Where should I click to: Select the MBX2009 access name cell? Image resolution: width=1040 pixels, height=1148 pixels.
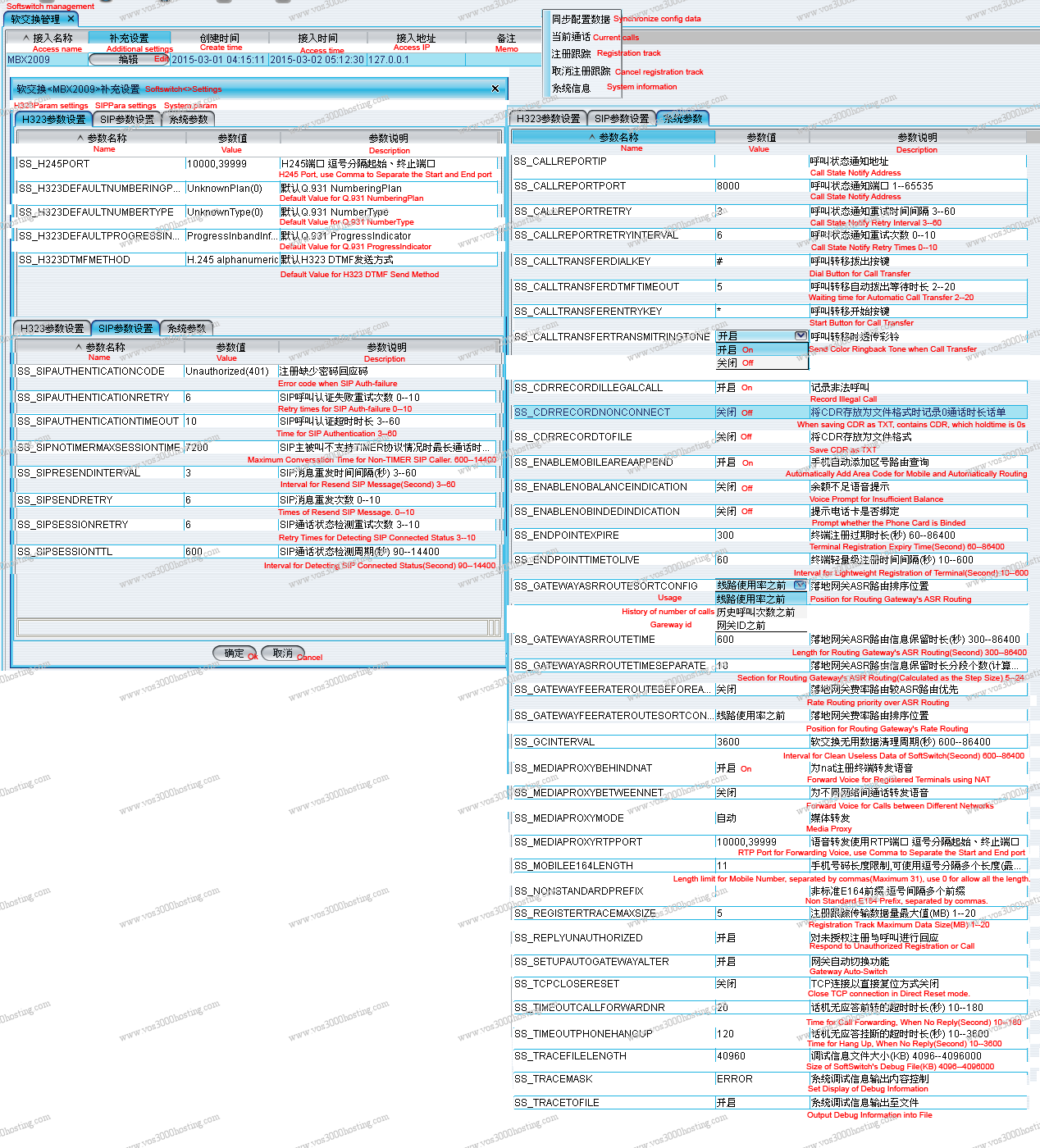click(47, 60)
